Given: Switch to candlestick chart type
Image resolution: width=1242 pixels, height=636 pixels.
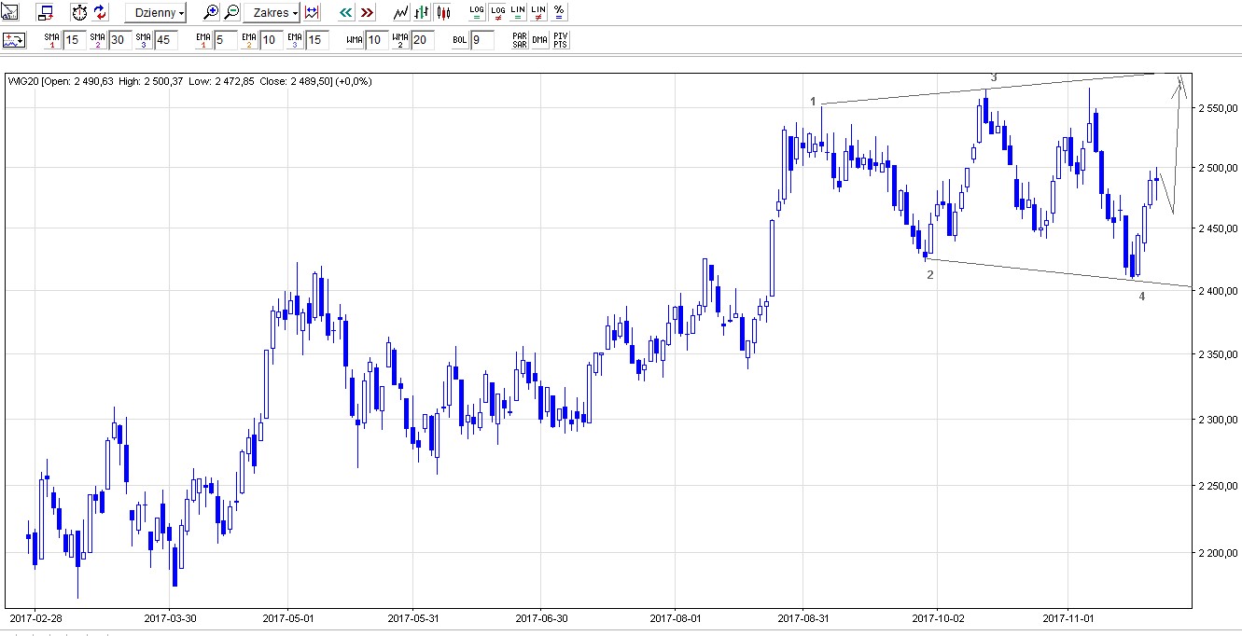Looking at the screenshot, I should [x=442, y=13].
